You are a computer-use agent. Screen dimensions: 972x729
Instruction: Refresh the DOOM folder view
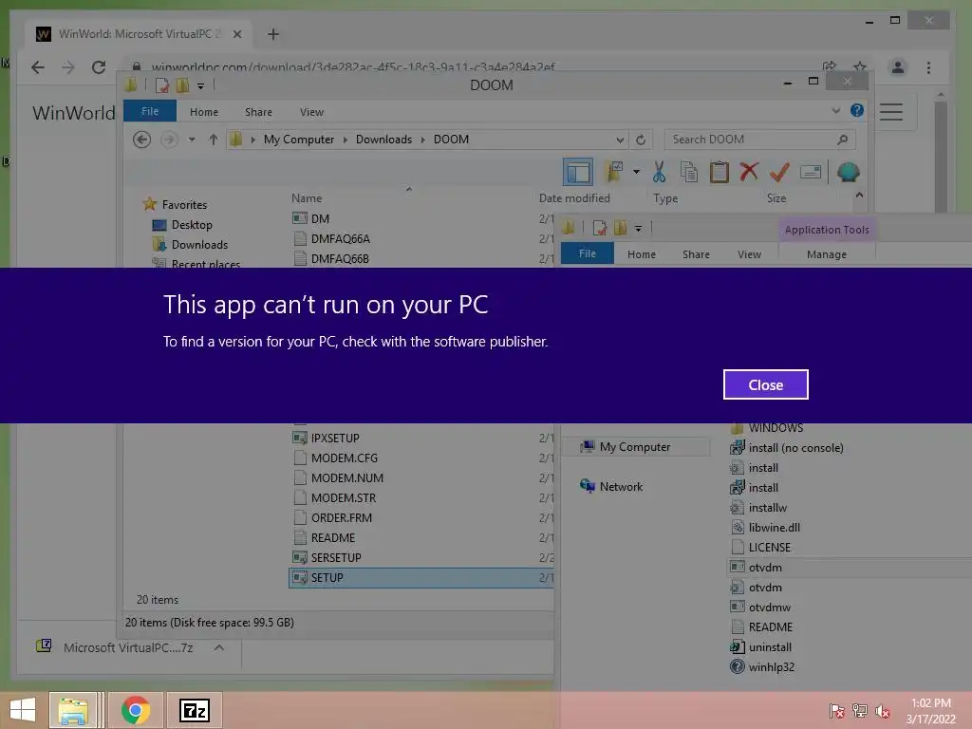(641, 140)
